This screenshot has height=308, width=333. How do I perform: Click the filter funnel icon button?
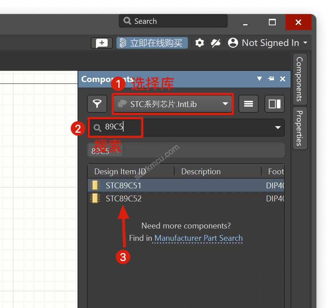coord(97,104)
